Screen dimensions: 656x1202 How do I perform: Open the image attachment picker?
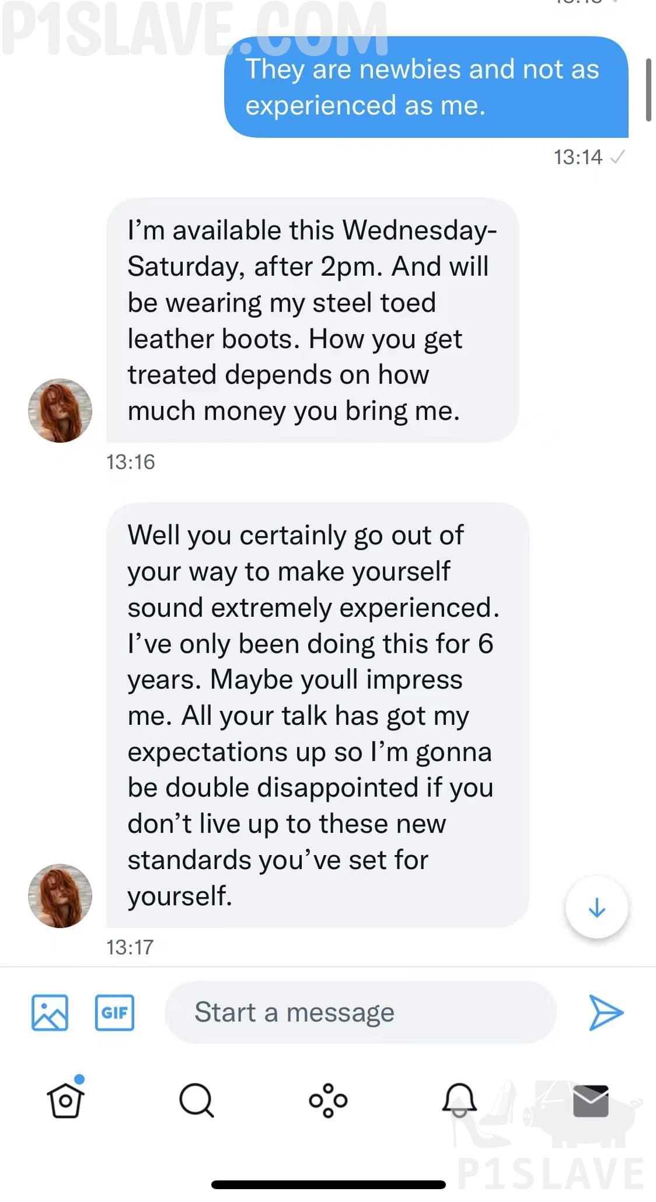(50, 1012)
